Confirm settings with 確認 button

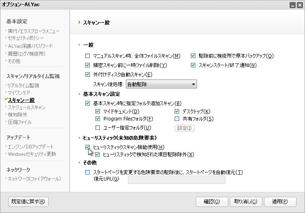click(x=212, y=202)
